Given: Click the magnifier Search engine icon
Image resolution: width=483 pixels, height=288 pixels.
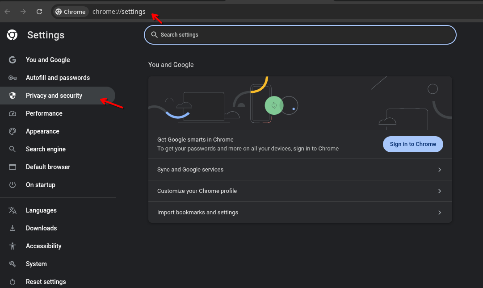Looking at the screenshot, I should click(13, 149).
